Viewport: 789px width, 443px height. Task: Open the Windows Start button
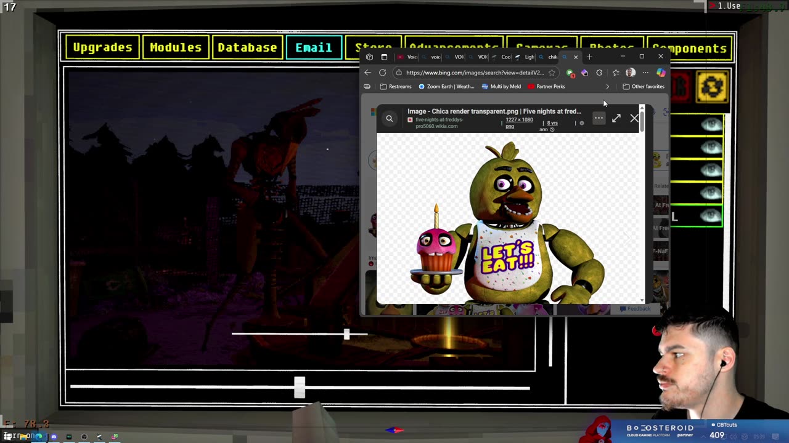coord(7,436)
